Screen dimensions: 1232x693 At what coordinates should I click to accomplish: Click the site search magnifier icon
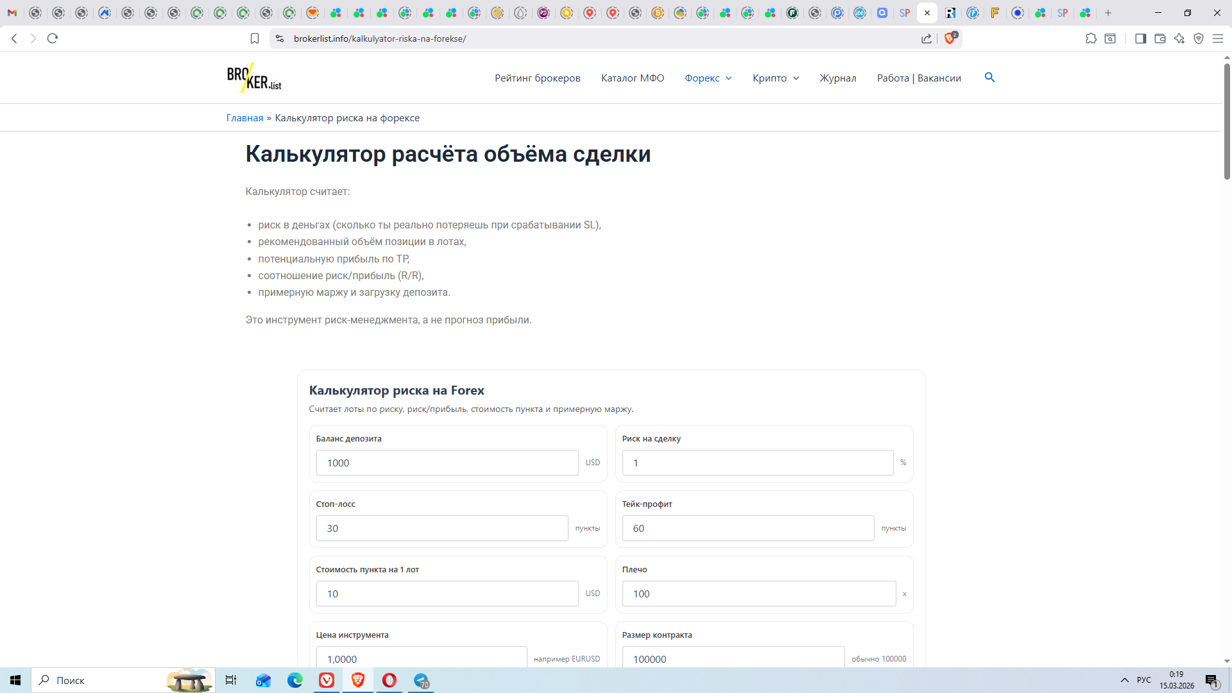[x=989, y=77]
